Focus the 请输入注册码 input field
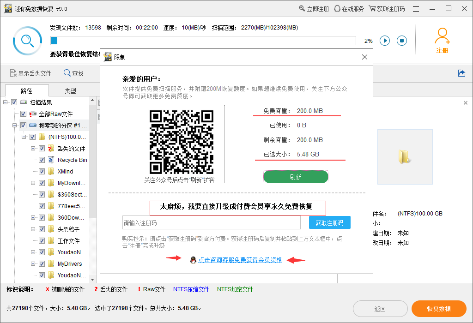473x323 pixels. [212, 223]
